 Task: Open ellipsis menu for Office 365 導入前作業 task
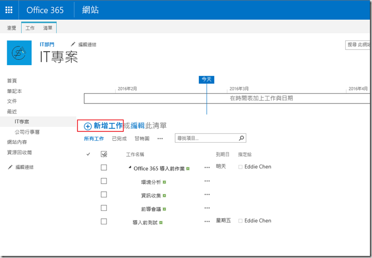pos(207,168)
